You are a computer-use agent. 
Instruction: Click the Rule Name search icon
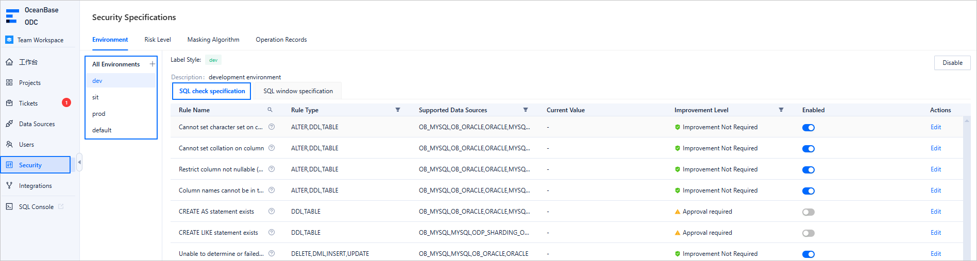pyautogui.click(x=269, y=110)
